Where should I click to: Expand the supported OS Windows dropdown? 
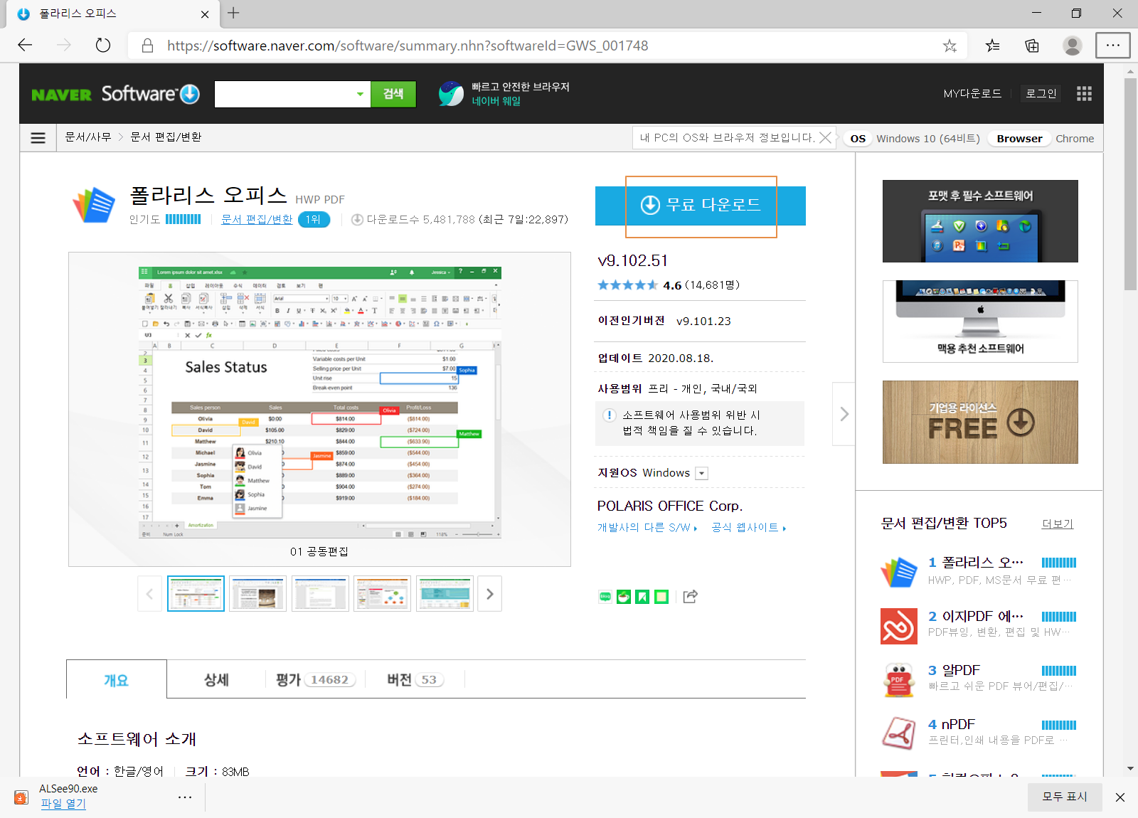tap(701, 473)
